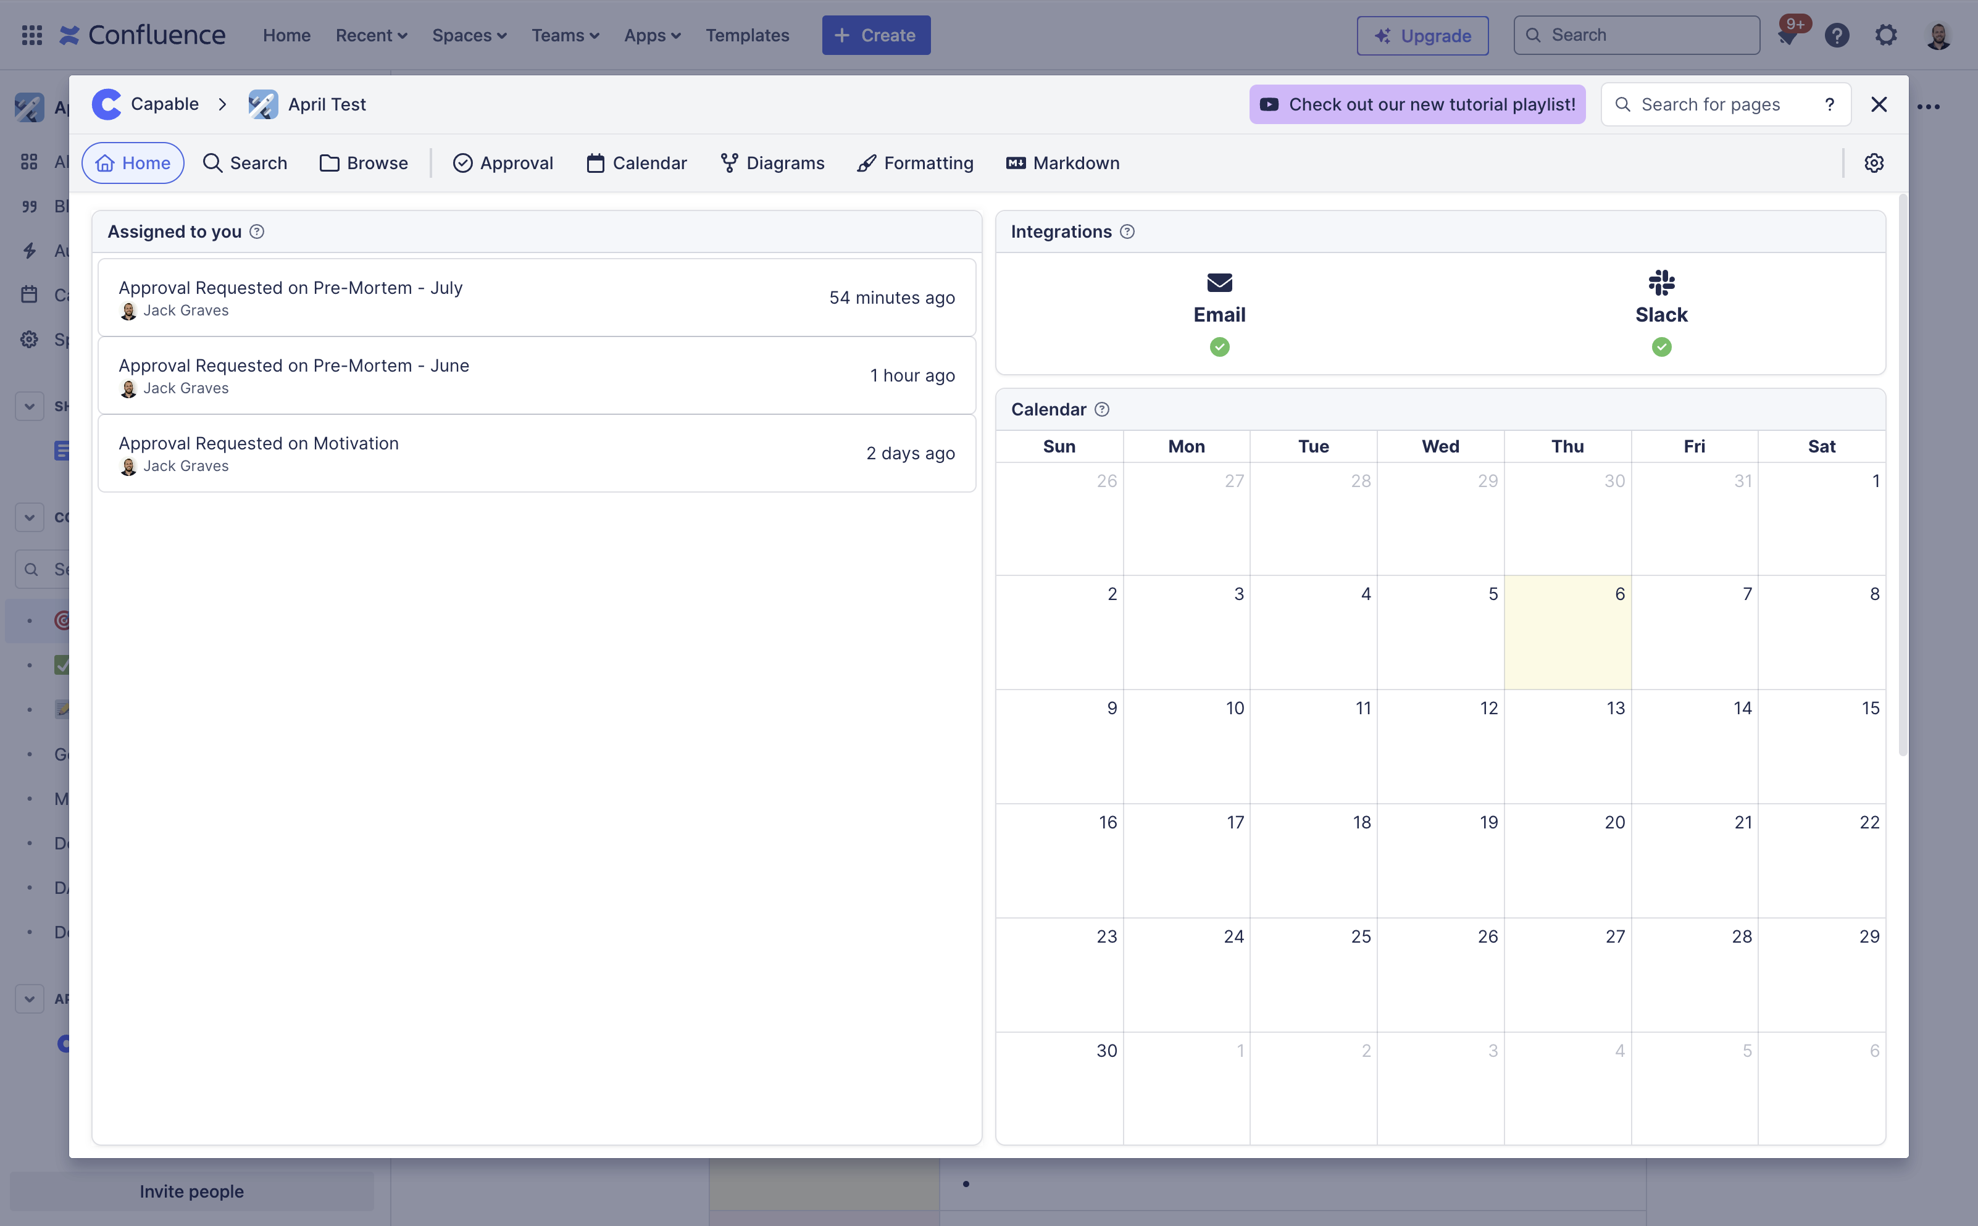
Task: Open the Diagrams tab
Action: point(772,163)
